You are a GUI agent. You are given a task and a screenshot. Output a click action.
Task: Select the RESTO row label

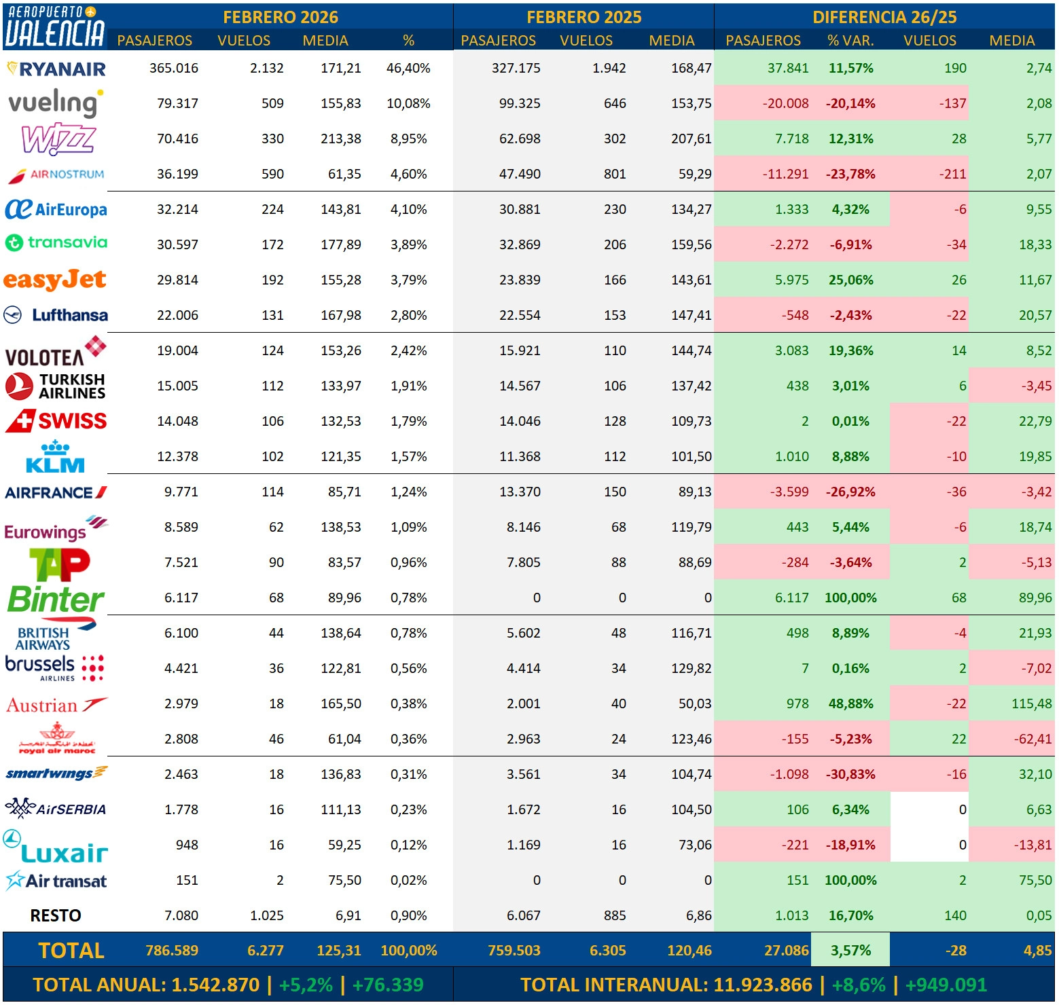click(x=56, y=916)
